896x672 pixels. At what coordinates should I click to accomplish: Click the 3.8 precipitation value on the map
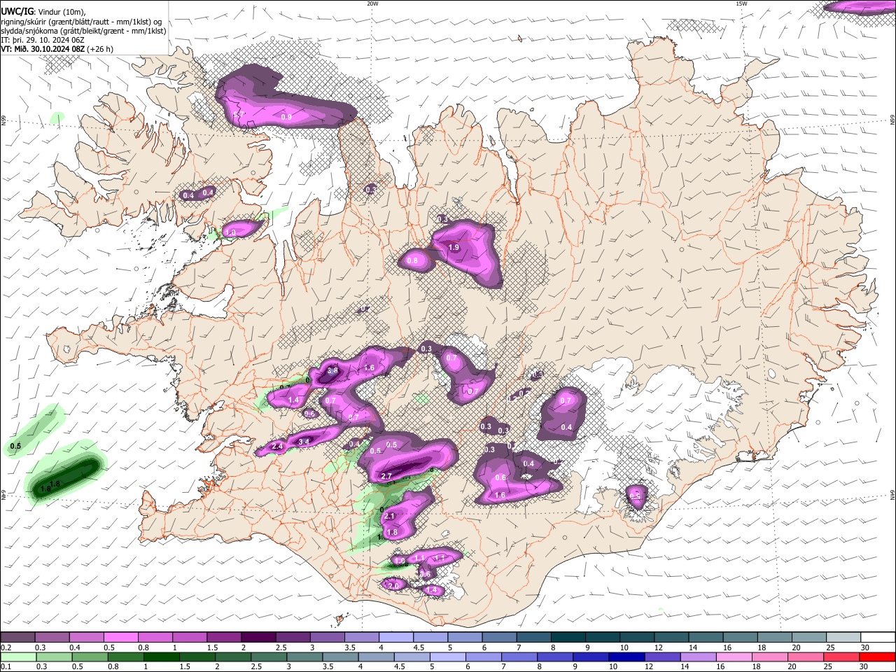(x=333, y=370)
